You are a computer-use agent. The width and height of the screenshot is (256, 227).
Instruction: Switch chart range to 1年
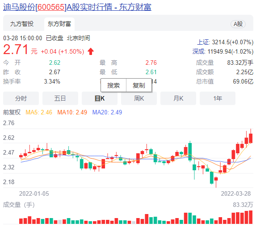(218, 98)
